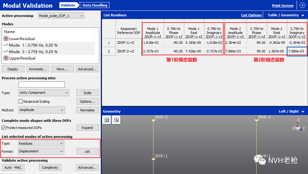This screenshot has height=174, width=308.
Task: Click the List button
Action: pyautogui.click(x=88, y=151)
